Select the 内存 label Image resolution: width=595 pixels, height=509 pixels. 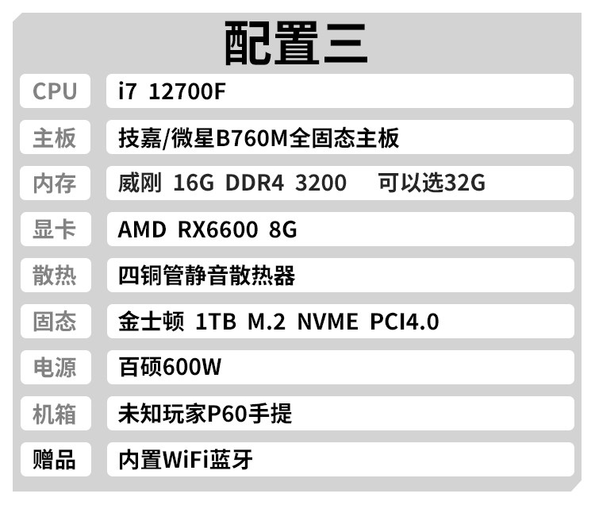point(55,183)
